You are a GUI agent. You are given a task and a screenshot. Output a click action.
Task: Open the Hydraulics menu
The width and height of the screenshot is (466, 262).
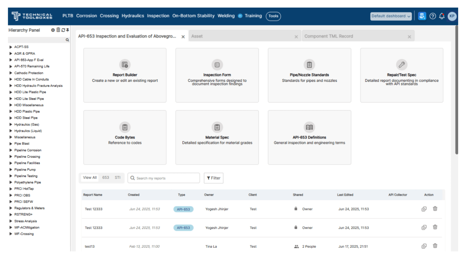133,16
